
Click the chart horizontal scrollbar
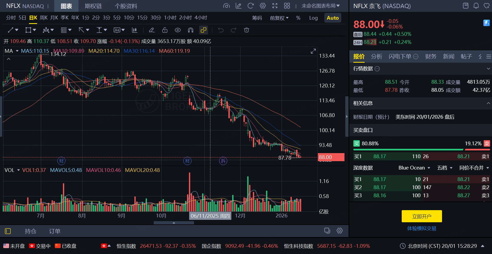[x=173, y=223]
